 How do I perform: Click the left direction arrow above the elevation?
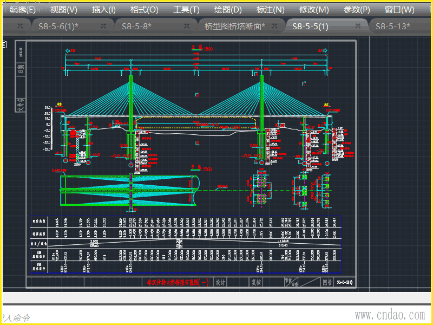point(68,50)
